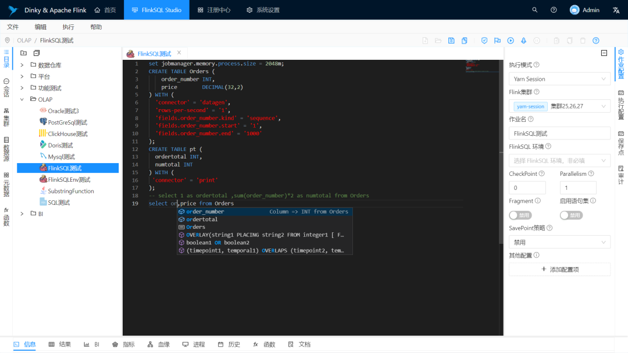The image size is (628, 353).
Task: Open the 编辑 menu
Action: coord(41,27)
